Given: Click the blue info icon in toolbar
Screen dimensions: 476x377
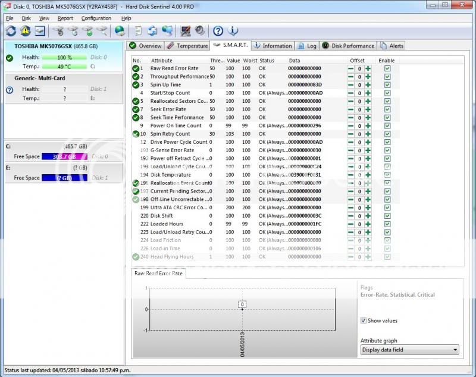Looking at the screenshot, I should (233, 31).
